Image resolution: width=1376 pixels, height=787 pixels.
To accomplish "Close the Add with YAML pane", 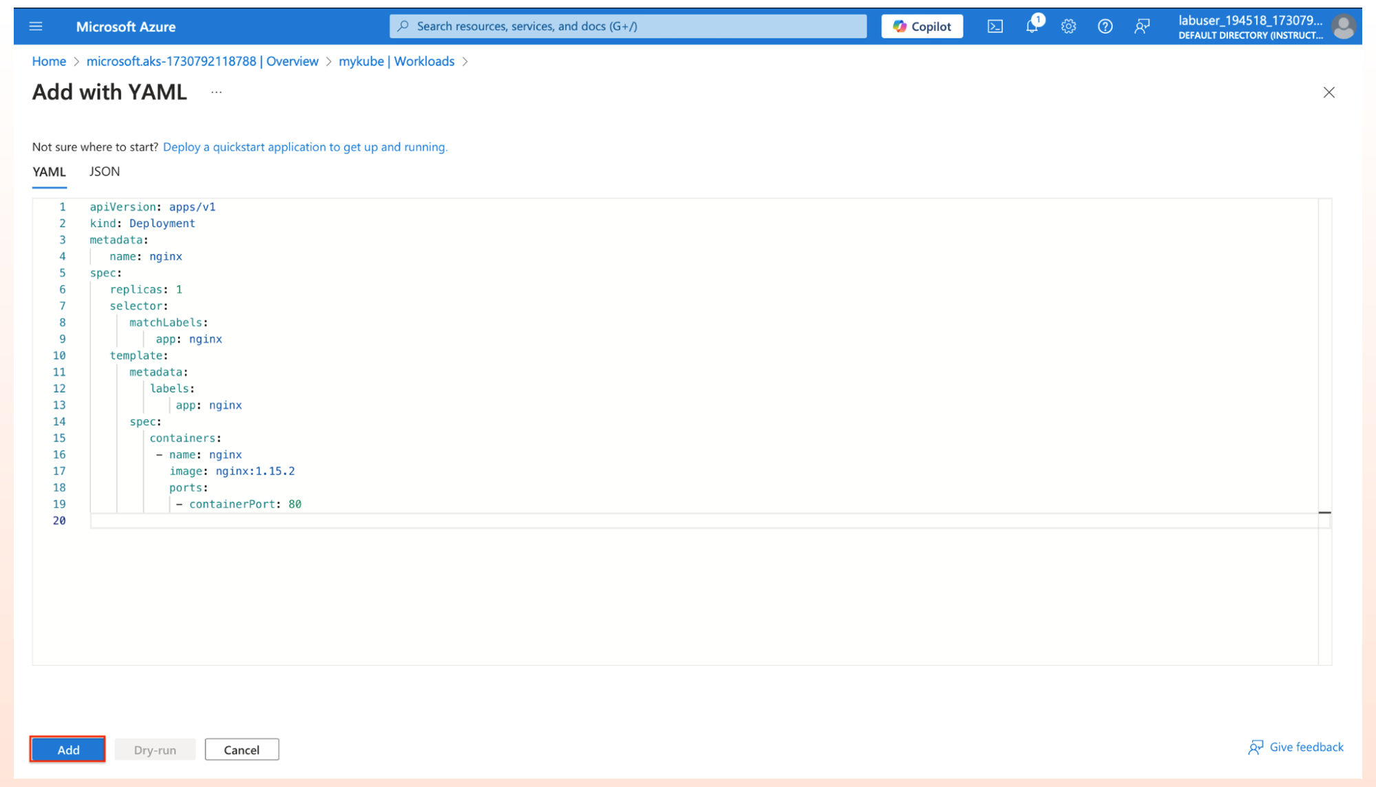I will click(1329, 92).
